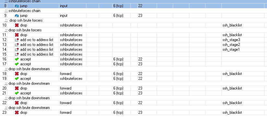Screen dimensions: 267x118
Task: Click the drop icon in rule 11
Action: point(17,35)
